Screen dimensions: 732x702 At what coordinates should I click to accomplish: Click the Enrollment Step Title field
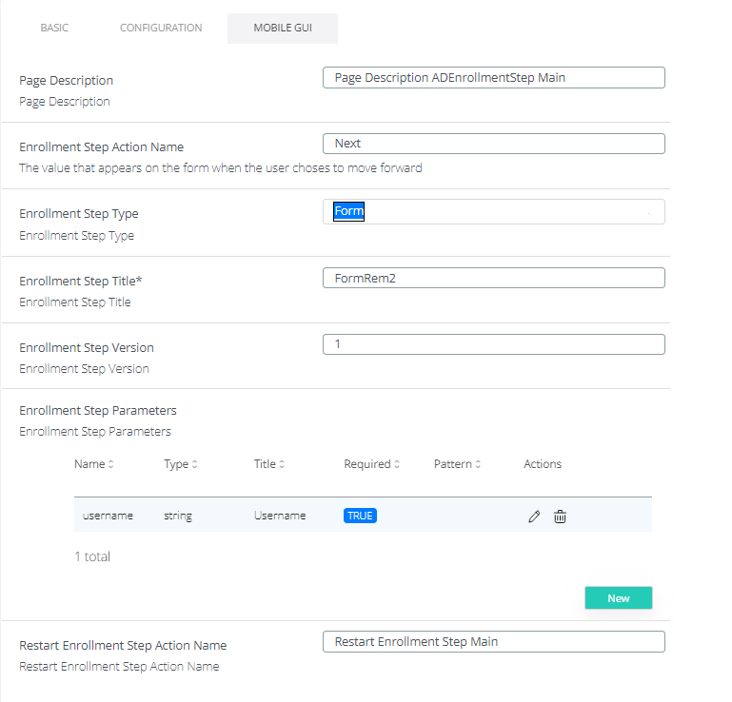[x=493, y=278]
